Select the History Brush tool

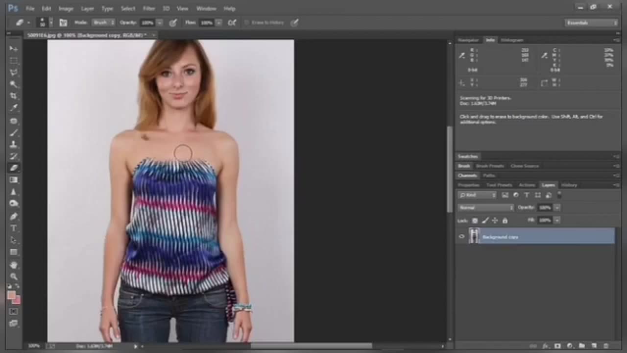pos(14,156)
